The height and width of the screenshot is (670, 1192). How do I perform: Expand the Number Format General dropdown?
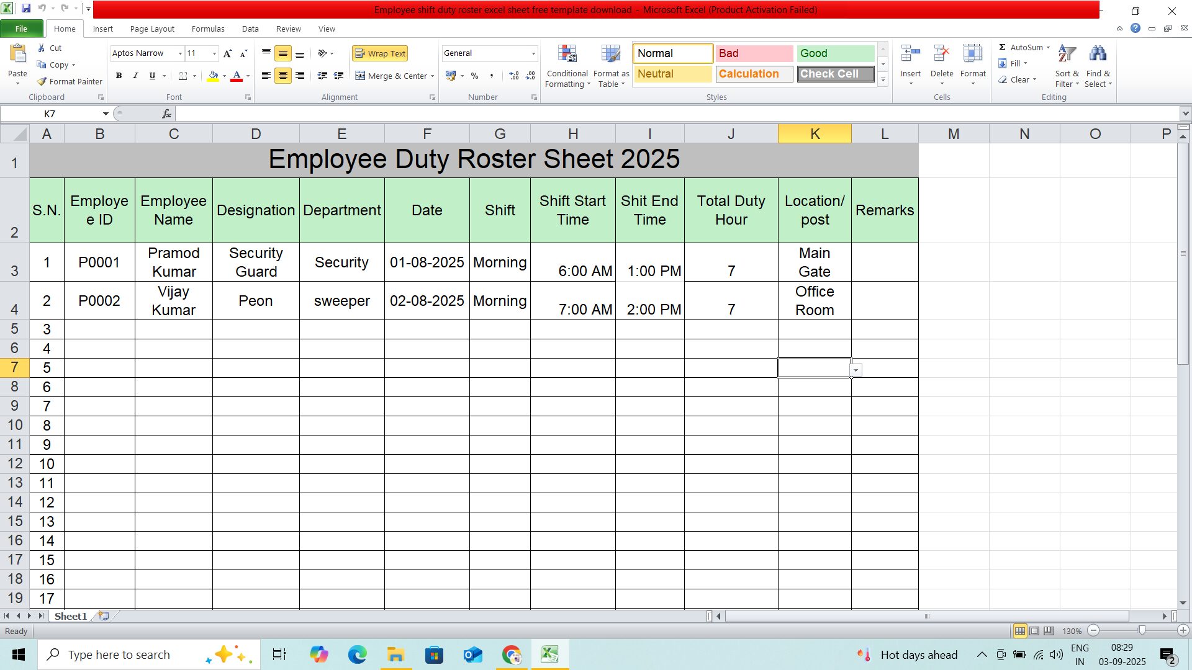click(534, 53)
